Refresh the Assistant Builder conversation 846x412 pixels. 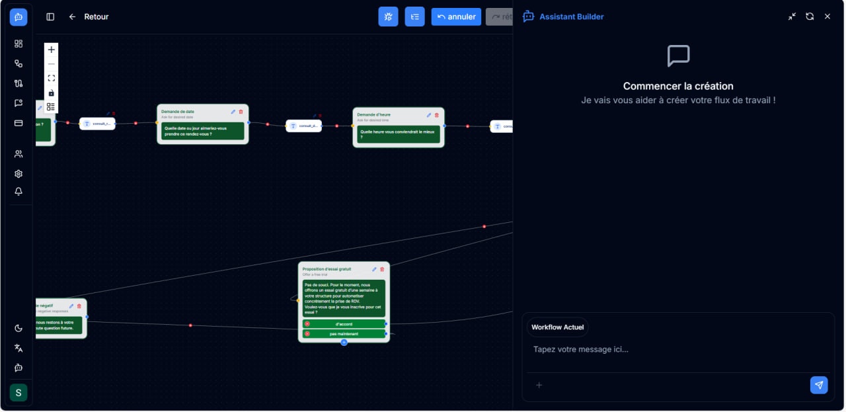pos(810,16)
